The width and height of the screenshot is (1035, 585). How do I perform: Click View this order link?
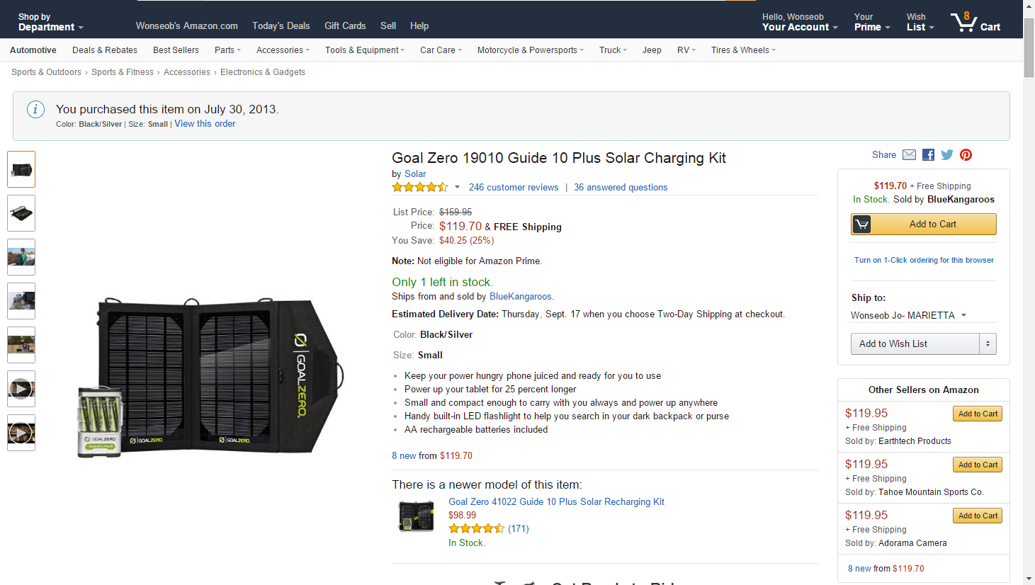click(x=205, y=124)
